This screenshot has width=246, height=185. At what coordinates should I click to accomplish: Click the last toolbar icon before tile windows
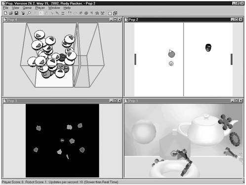[103, 13]
